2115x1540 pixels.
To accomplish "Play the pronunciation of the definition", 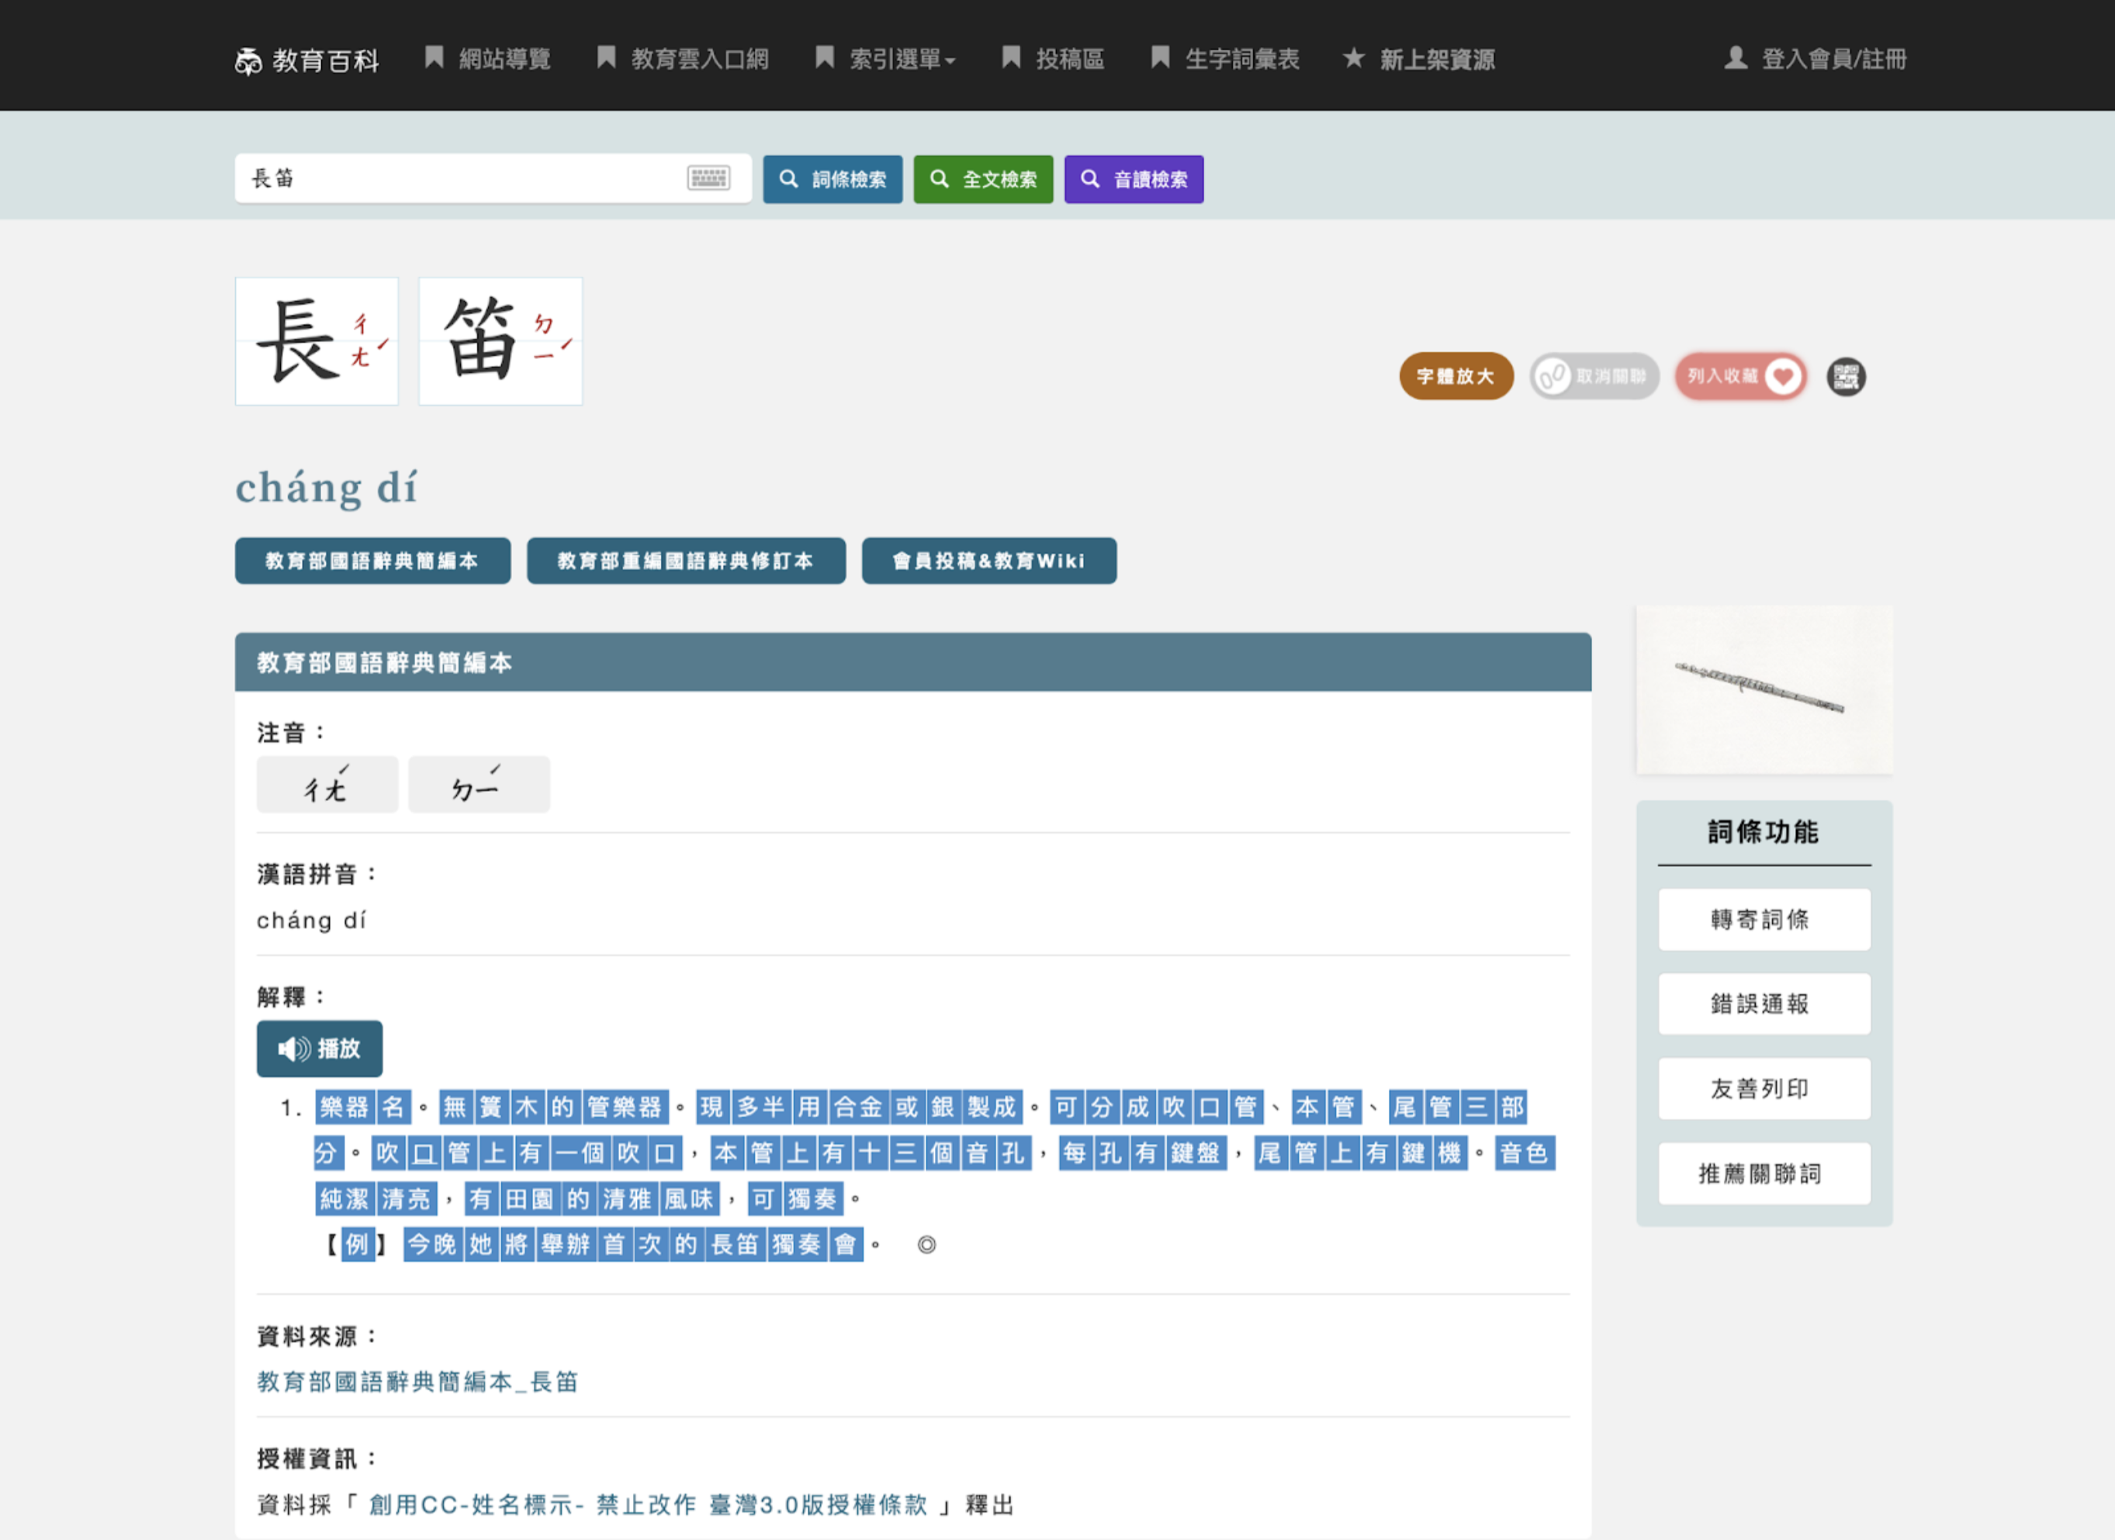I will (x=319, y=1048).
